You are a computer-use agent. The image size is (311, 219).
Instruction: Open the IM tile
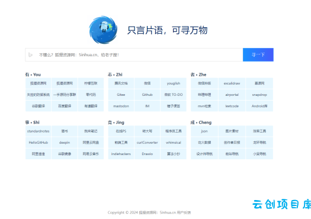147,106
